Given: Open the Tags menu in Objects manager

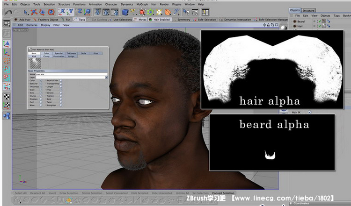Looking at the screenshot, I should coord(336,15).
